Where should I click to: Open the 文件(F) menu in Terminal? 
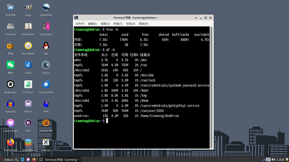coord(80,23)
